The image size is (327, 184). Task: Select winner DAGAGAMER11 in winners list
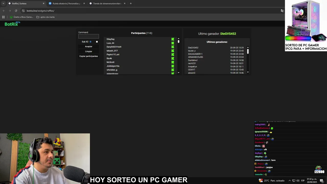(x=195, y=54)
